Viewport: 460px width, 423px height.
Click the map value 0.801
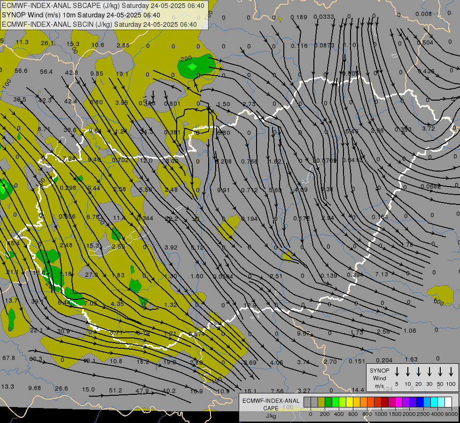pos(172,103)
